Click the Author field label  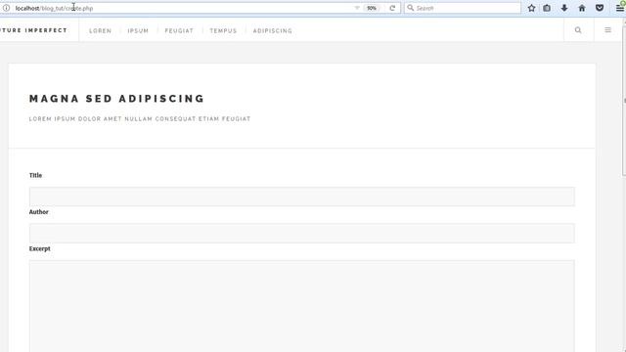[x=39, y=212]
